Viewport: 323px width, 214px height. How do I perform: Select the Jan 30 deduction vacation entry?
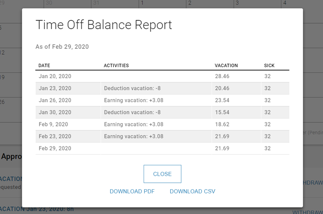click(x=132, y=112)
